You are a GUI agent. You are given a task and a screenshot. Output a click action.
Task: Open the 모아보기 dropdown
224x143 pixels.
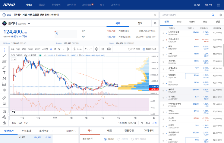71,131
